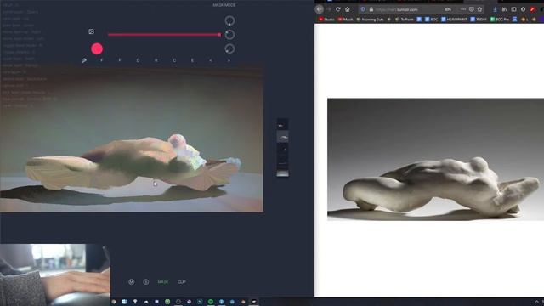
Task: Click the MASK MODE label at top
Action: click(224, 5)
